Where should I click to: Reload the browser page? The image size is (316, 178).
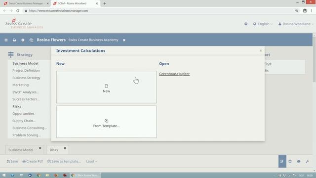click(x=18, y=11)
